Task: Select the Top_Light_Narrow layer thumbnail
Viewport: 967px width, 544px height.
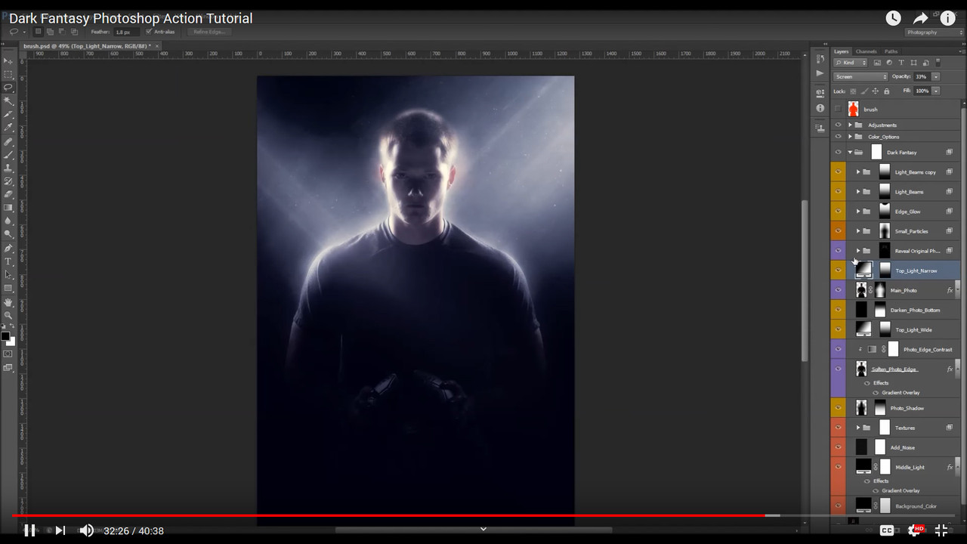Action: tap(864, 270)
